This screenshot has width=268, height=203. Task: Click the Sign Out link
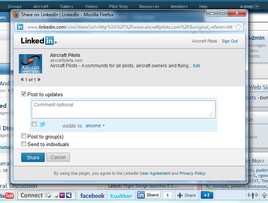pyautogui.click(x=229, y=41)
